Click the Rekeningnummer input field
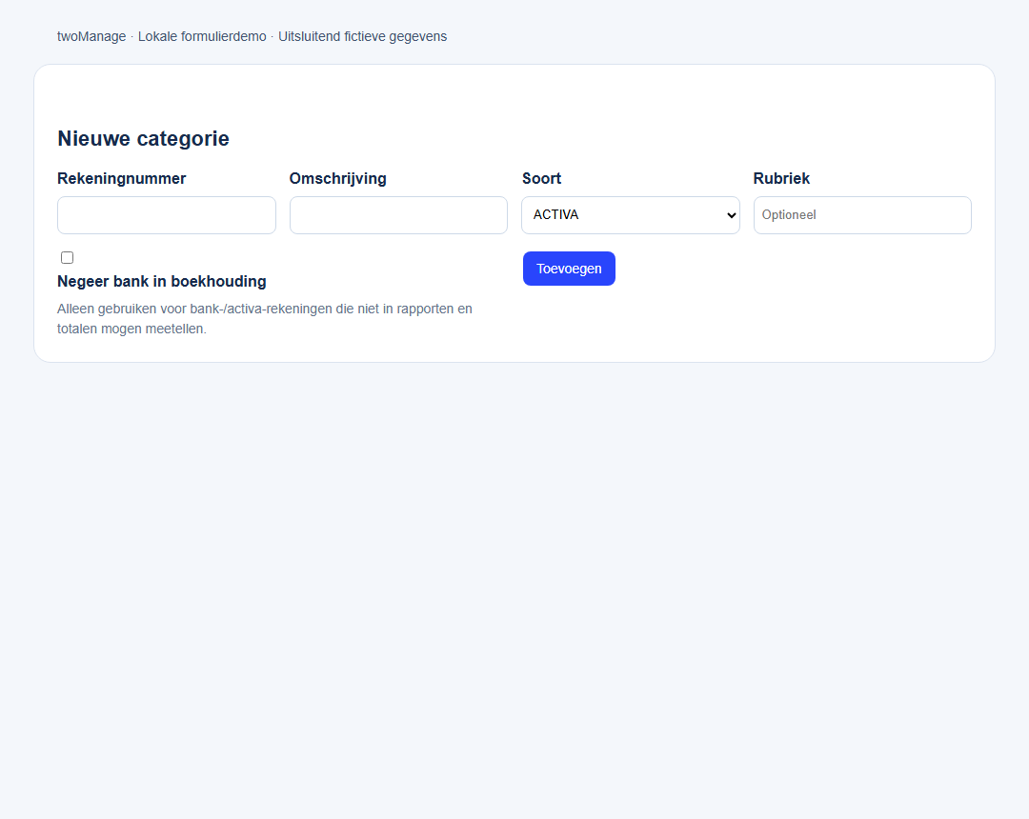Viewport: 1029px width, 819px height. tap(167, 215)
